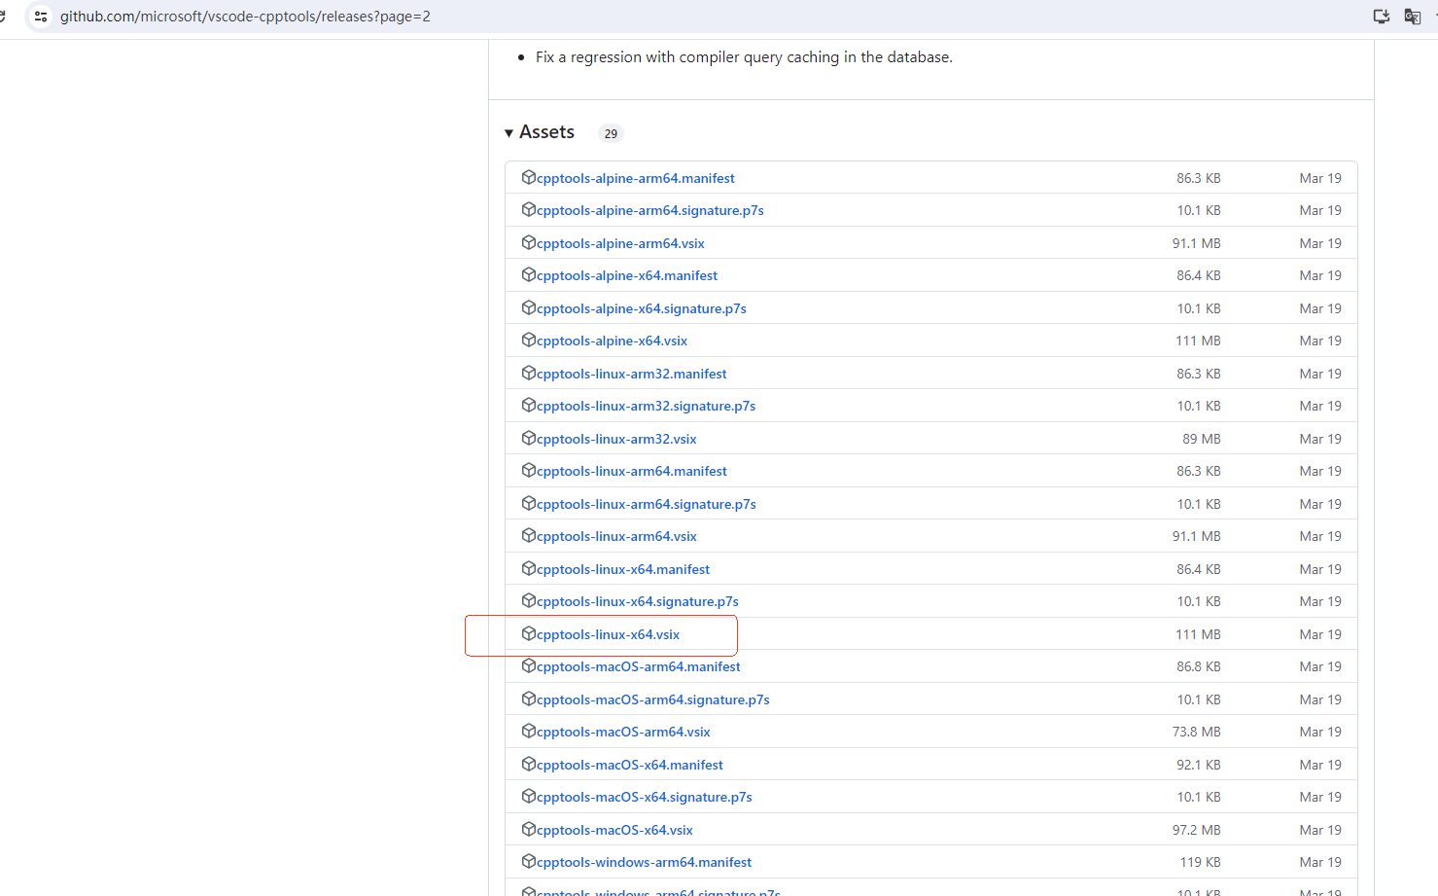Click package icon beside cpptools-linux-arm32.signature.p7s
This screenshot has width=1438, height=896.
(x=529, y=405)
